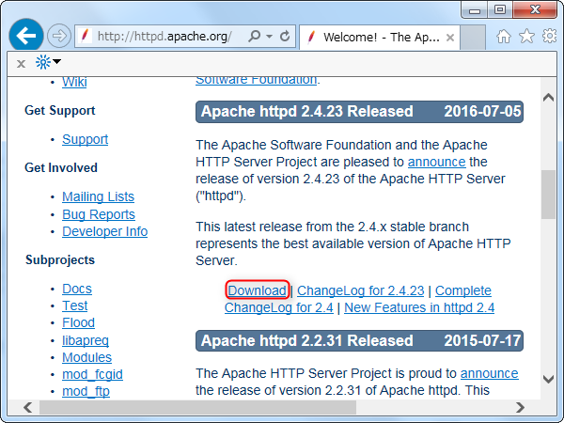Click the vertical scrollbar up arrow

pos(548,97)
